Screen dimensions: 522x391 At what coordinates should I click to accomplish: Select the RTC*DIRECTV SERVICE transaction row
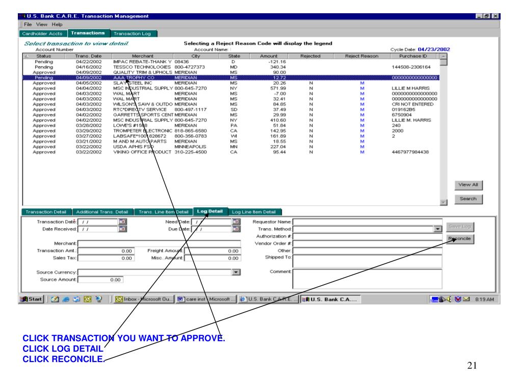pos(231,110)
